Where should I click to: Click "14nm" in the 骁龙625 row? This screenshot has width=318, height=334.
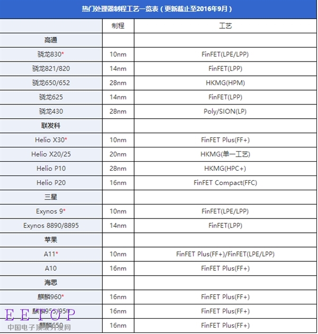(x=118, y=97)
